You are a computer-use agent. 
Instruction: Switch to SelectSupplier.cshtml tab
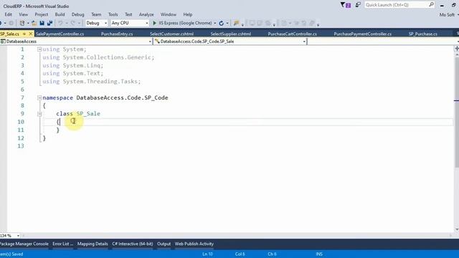click(231, 34)
